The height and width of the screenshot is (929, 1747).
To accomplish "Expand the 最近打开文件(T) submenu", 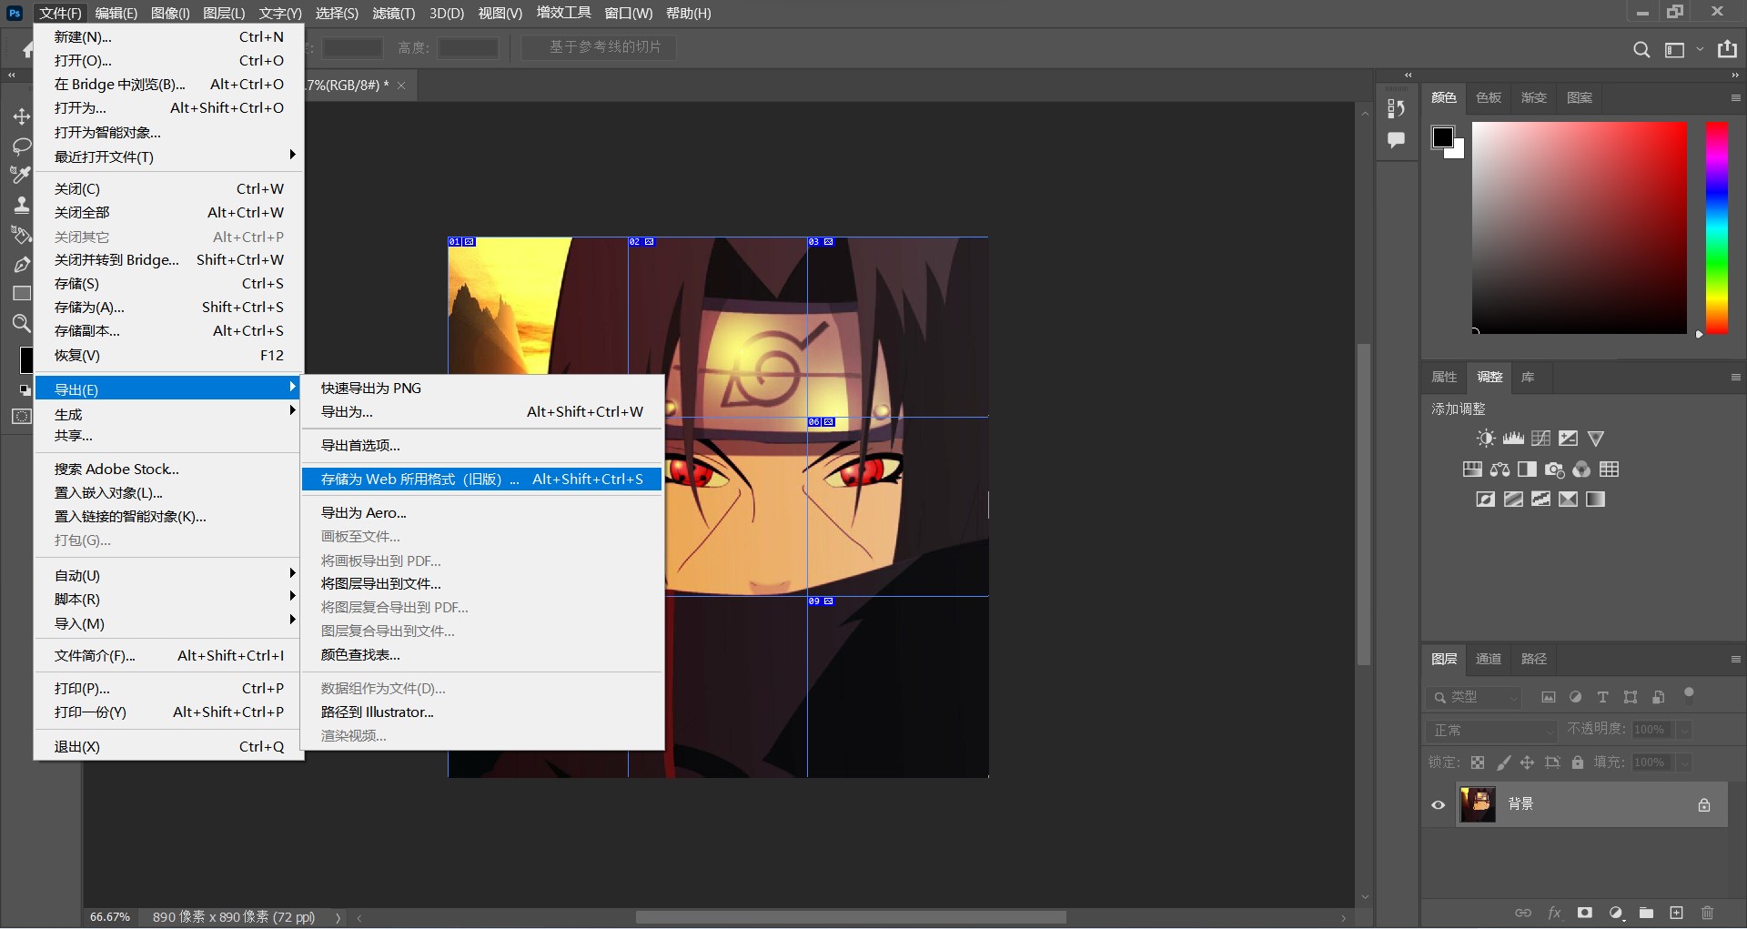I will pos(168,157).
